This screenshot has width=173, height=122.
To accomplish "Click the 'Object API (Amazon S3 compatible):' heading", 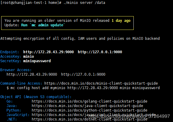I will 36,97.
